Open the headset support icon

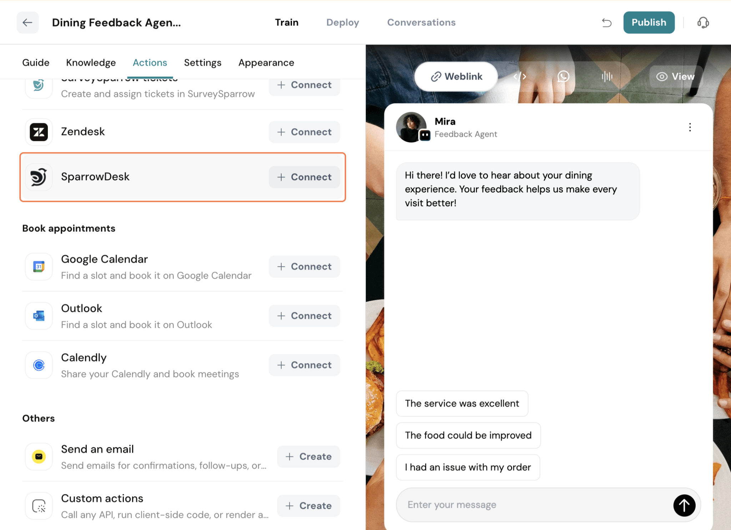[x=703, y=22]
